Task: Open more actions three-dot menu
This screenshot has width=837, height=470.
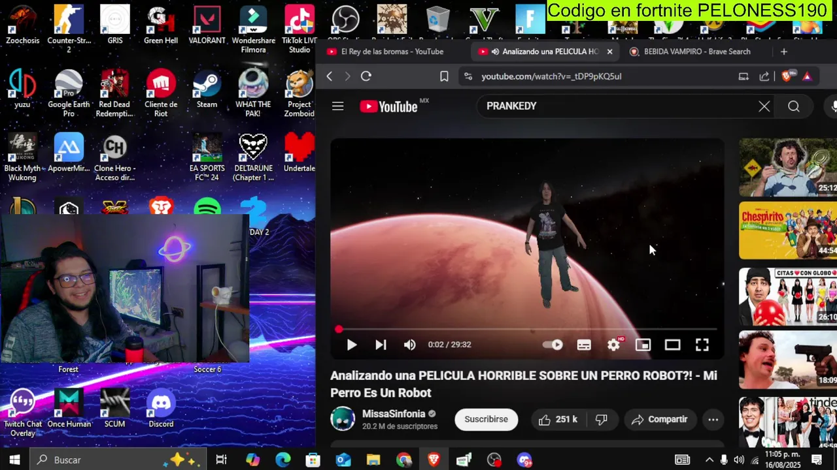Action: 713,420
